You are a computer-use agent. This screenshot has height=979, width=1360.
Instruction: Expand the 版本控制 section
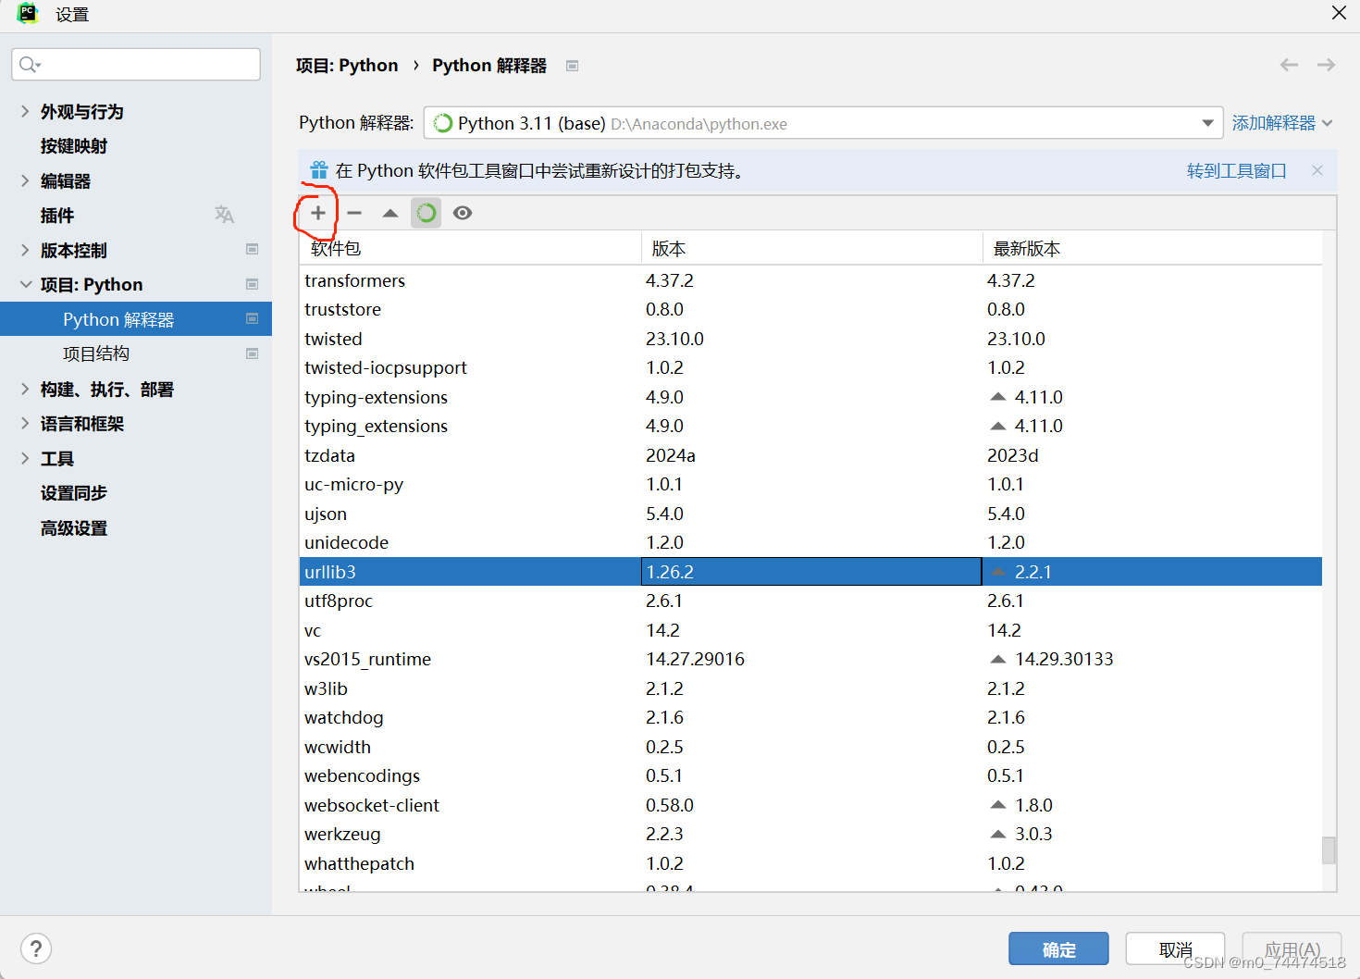pos(25,250)
